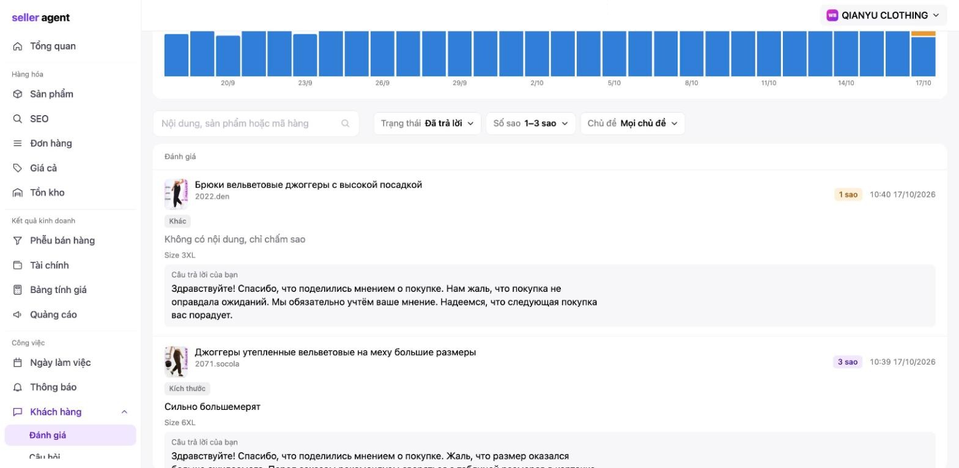The width and height of the screenshot is (959, 468).
Task: Click the 1 sao rating badge
Action: click(848, 195)
